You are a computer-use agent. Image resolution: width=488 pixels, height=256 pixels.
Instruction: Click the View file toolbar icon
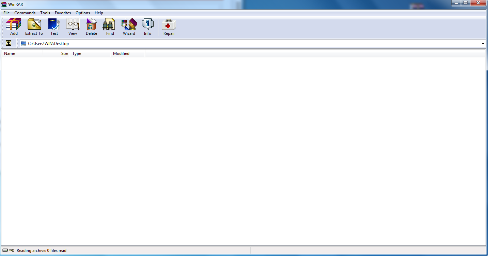(x=73, y=27)
